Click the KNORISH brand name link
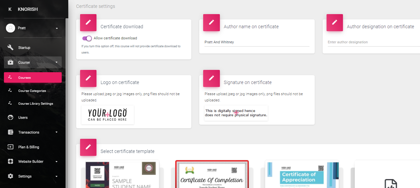The image size is (420, 188). (28, 9)
